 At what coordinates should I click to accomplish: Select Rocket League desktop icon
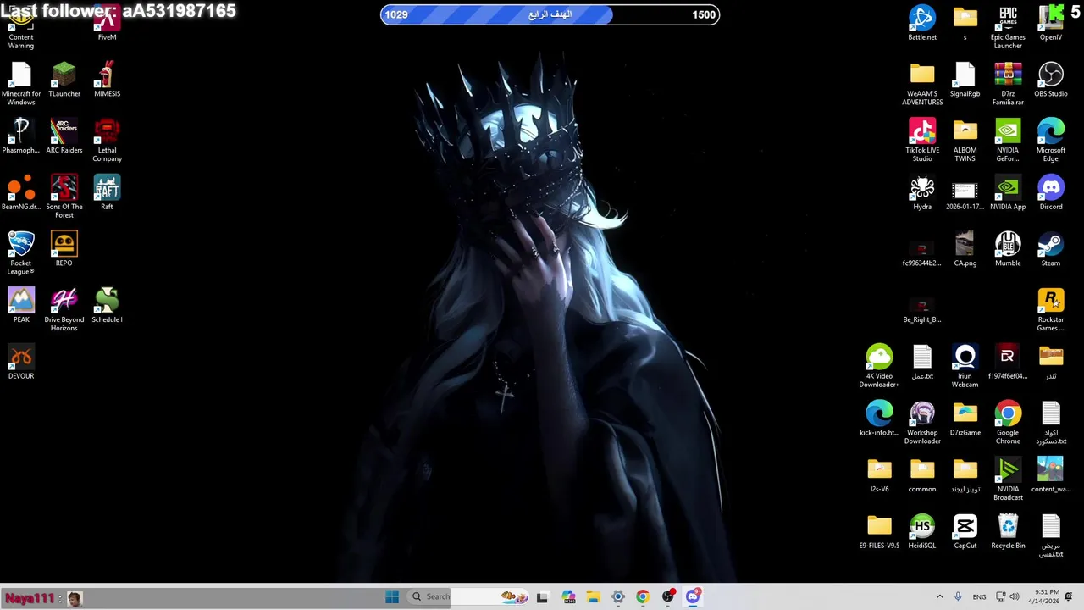click(x=21, y=253)
